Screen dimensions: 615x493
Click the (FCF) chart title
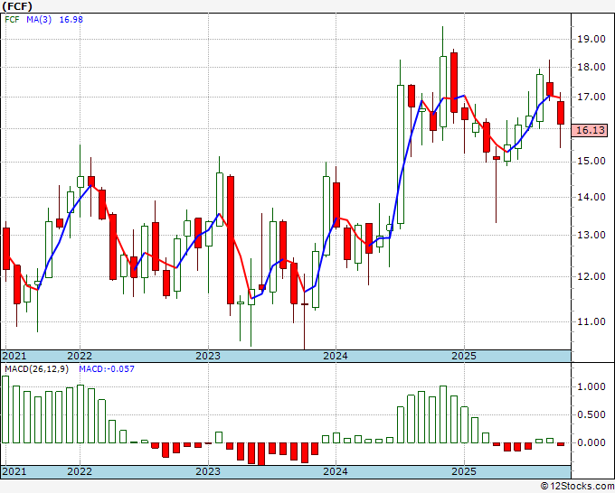click(x=17, y=6)
